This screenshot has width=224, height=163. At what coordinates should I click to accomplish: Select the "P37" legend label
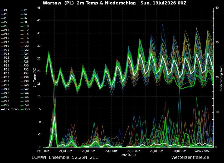click(x=7, y=81)
